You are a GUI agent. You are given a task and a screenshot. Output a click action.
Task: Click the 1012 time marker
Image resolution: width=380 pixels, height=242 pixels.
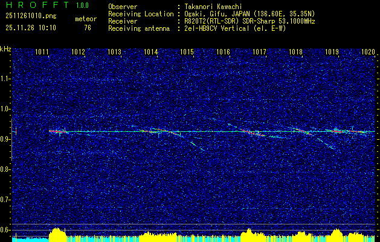point(79,52)
